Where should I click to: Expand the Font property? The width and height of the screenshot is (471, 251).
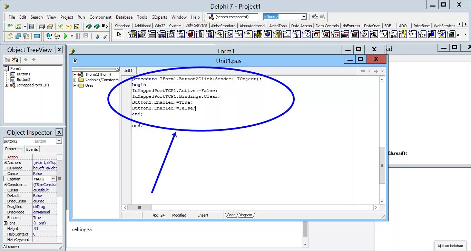[x=5, y=223]
